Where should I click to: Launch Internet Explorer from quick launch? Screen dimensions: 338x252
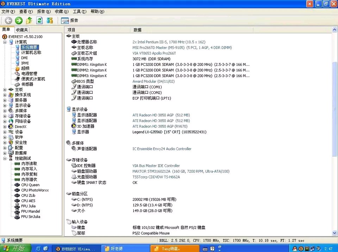coord(38,248)
